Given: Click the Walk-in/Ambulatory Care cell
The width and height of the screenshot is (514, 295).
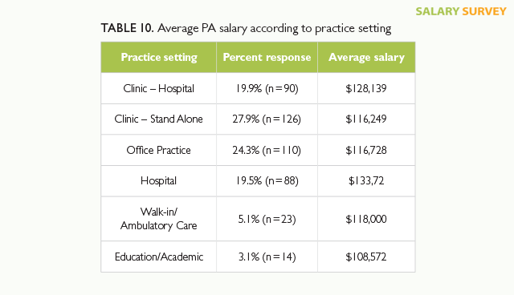Looking at the screenshot, I should pos(159,219).
